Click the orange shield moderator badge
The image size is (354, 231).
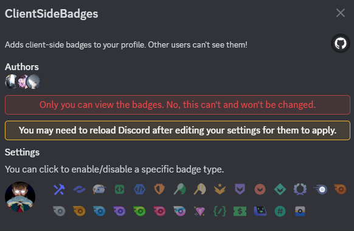[x=159, y=190]
